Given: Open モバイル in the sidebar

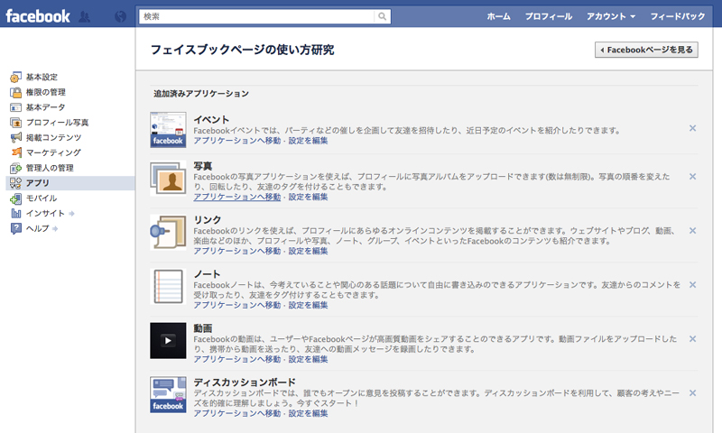Looking at the screenshot, I should (x=42, y=198).
